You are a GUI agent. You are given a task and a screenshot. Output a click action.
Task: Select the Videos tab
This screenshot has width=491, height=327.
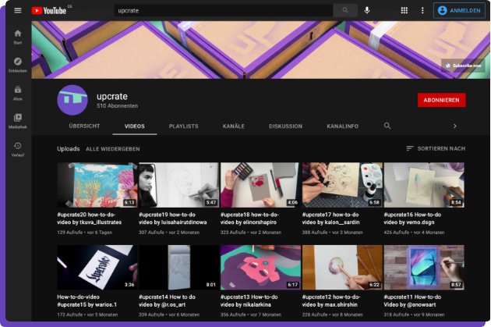point(135,126)
